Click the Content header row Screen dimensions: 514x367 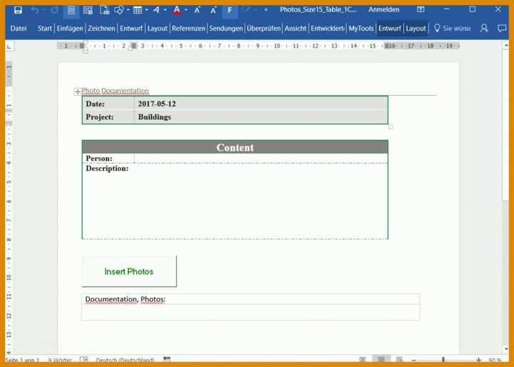(235, 147)
